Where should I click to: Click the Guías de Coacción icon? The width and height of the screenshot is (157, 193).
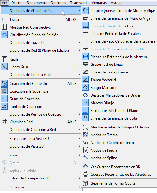(x=4, y=99)
